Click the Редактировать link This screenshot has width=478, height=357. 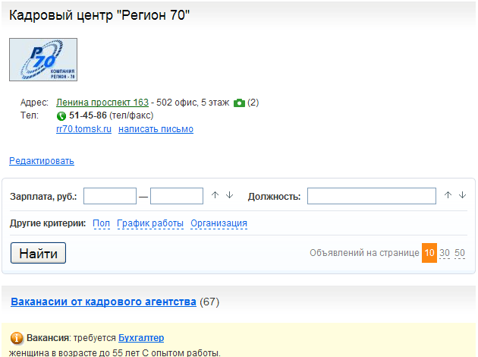click(x=42, y=161)
